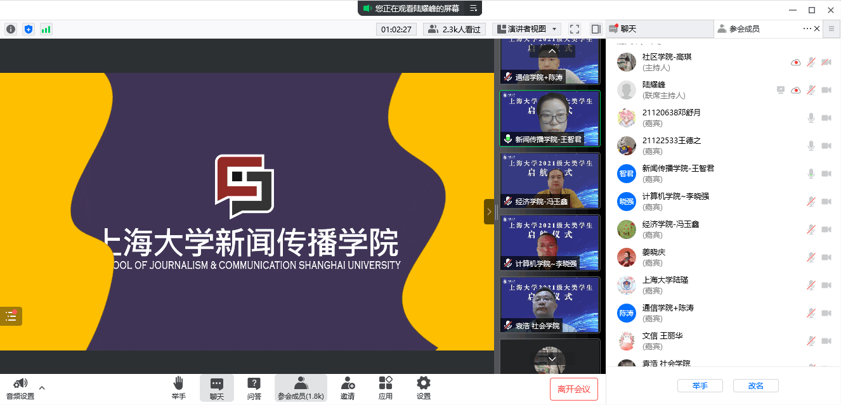Close the 参会成员 tab

[817, 29]
